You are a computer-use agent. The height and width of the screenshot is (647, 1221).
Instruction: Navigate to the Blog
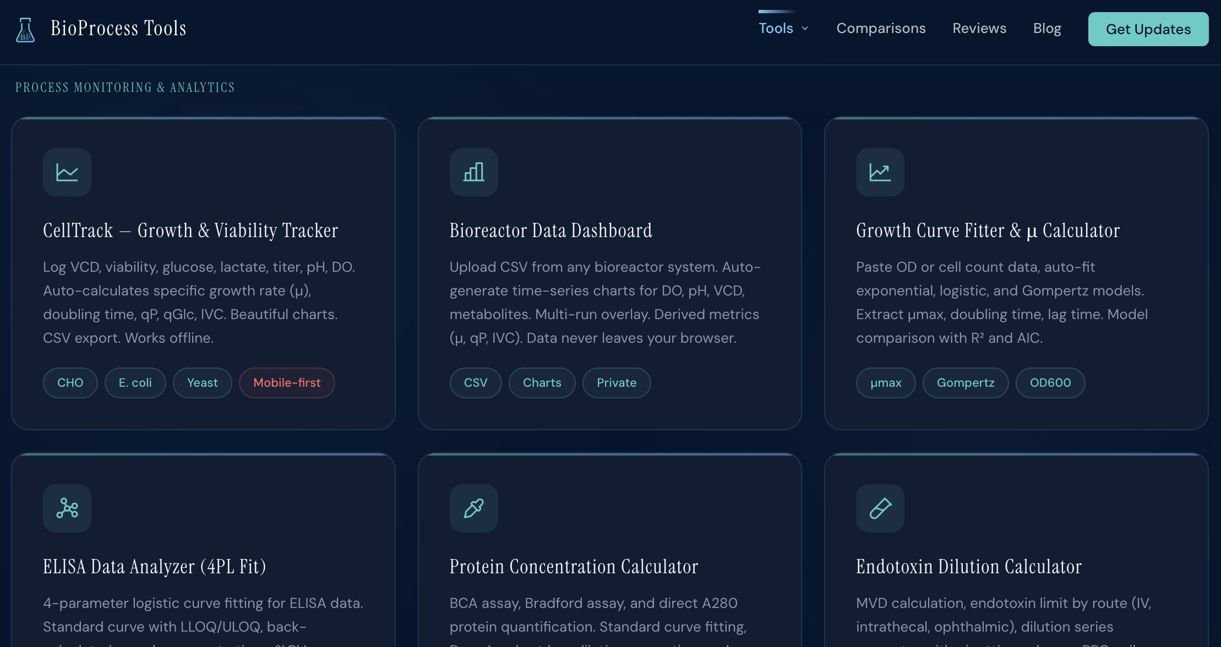[x=1047, y=28]
